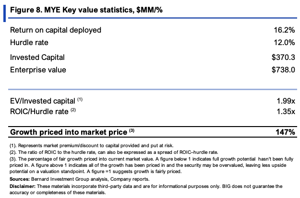Click the 12.0% hurdle rate value
The height and width of the screenshot is (198, 300).
[284, 42]
